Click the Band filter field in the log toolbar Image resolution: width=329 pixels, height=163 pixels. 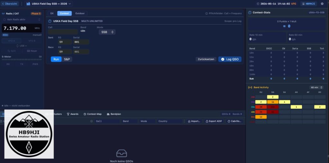[x=129, y=121]
